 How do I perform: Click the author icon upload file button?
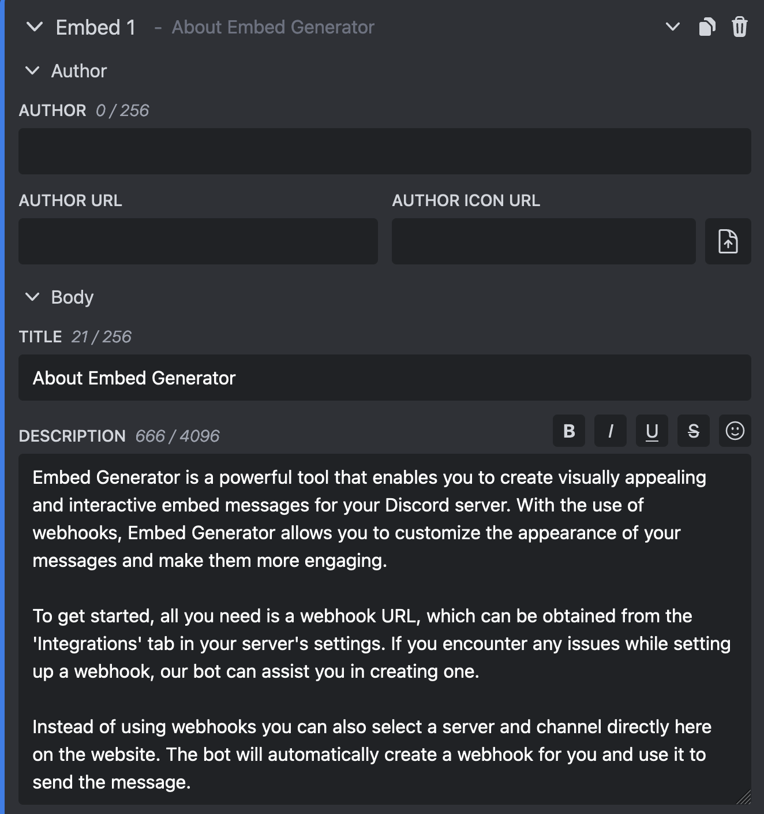pyautogui.click(x=728, y=241)
